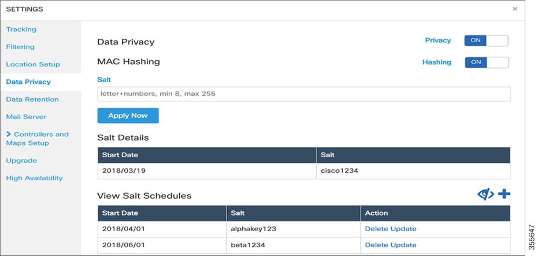Click the Privacy label link

point(438,40)
